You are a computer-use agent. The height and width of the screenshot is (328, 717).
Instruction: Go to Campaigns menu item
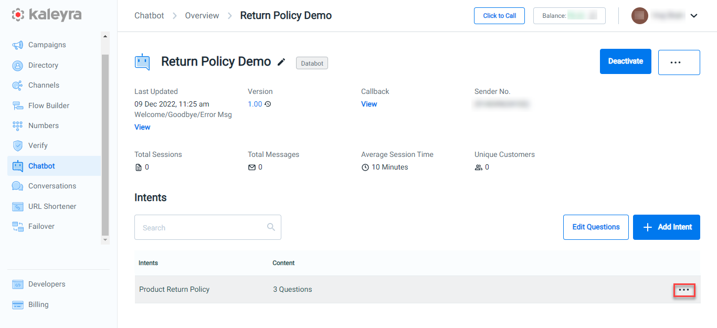[47, 45]
